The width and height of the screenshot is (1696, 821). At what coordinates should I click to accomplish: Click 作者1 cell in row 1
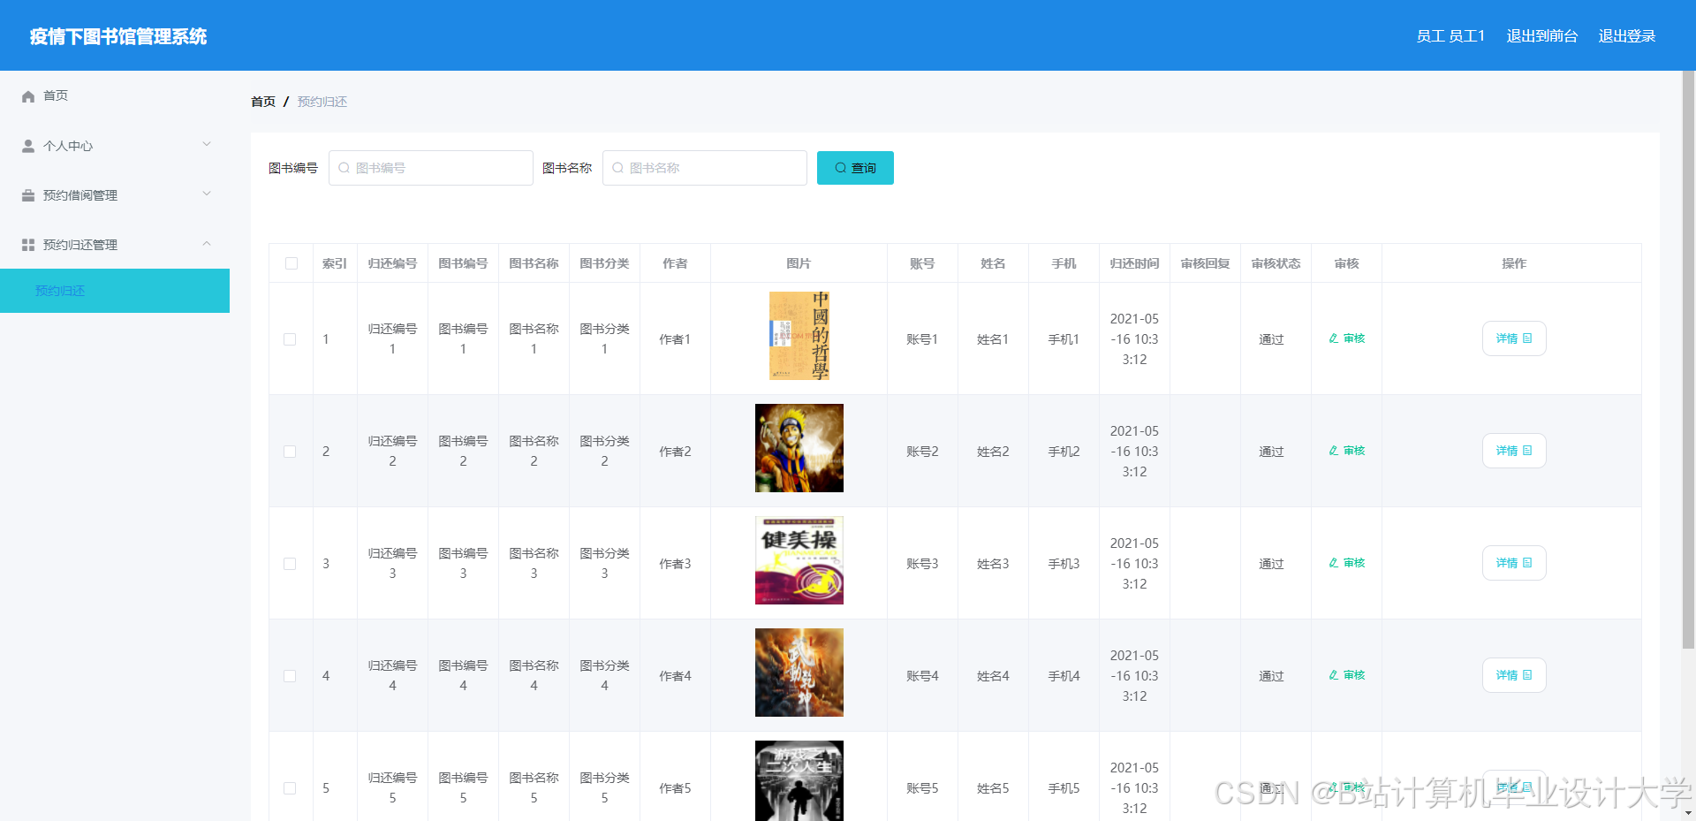[x=675, y=339]
